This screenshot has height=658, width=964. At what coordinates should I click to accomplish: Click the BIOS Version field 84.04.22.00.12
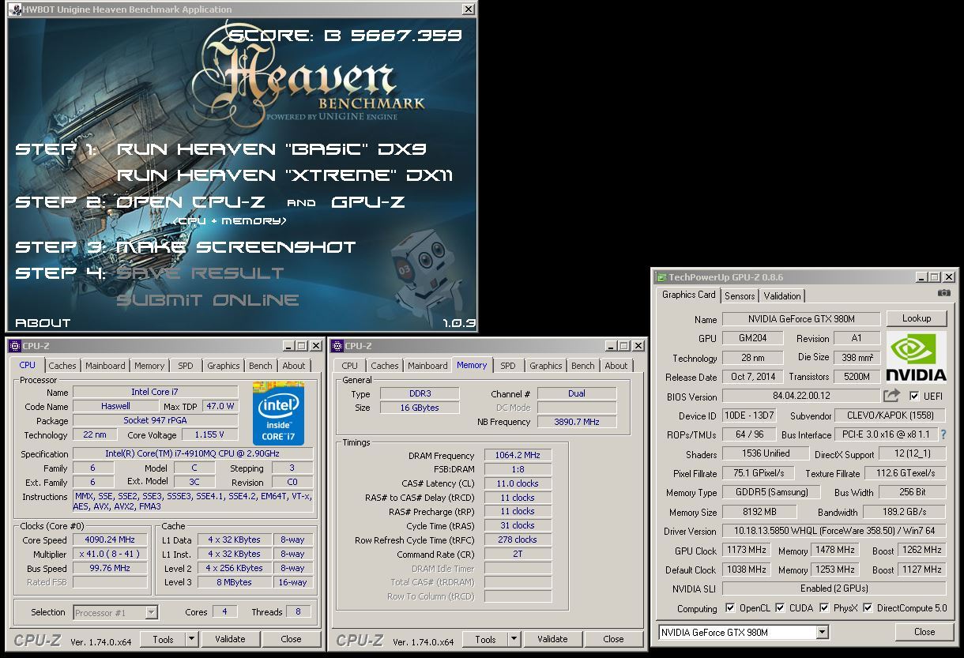[801, 397]
